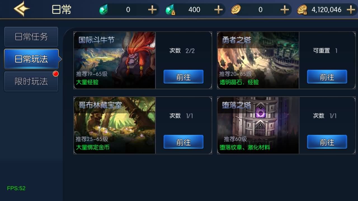Add diamonds with the first plus icon
The image size is (358, 201).
(x=152, y=10)
